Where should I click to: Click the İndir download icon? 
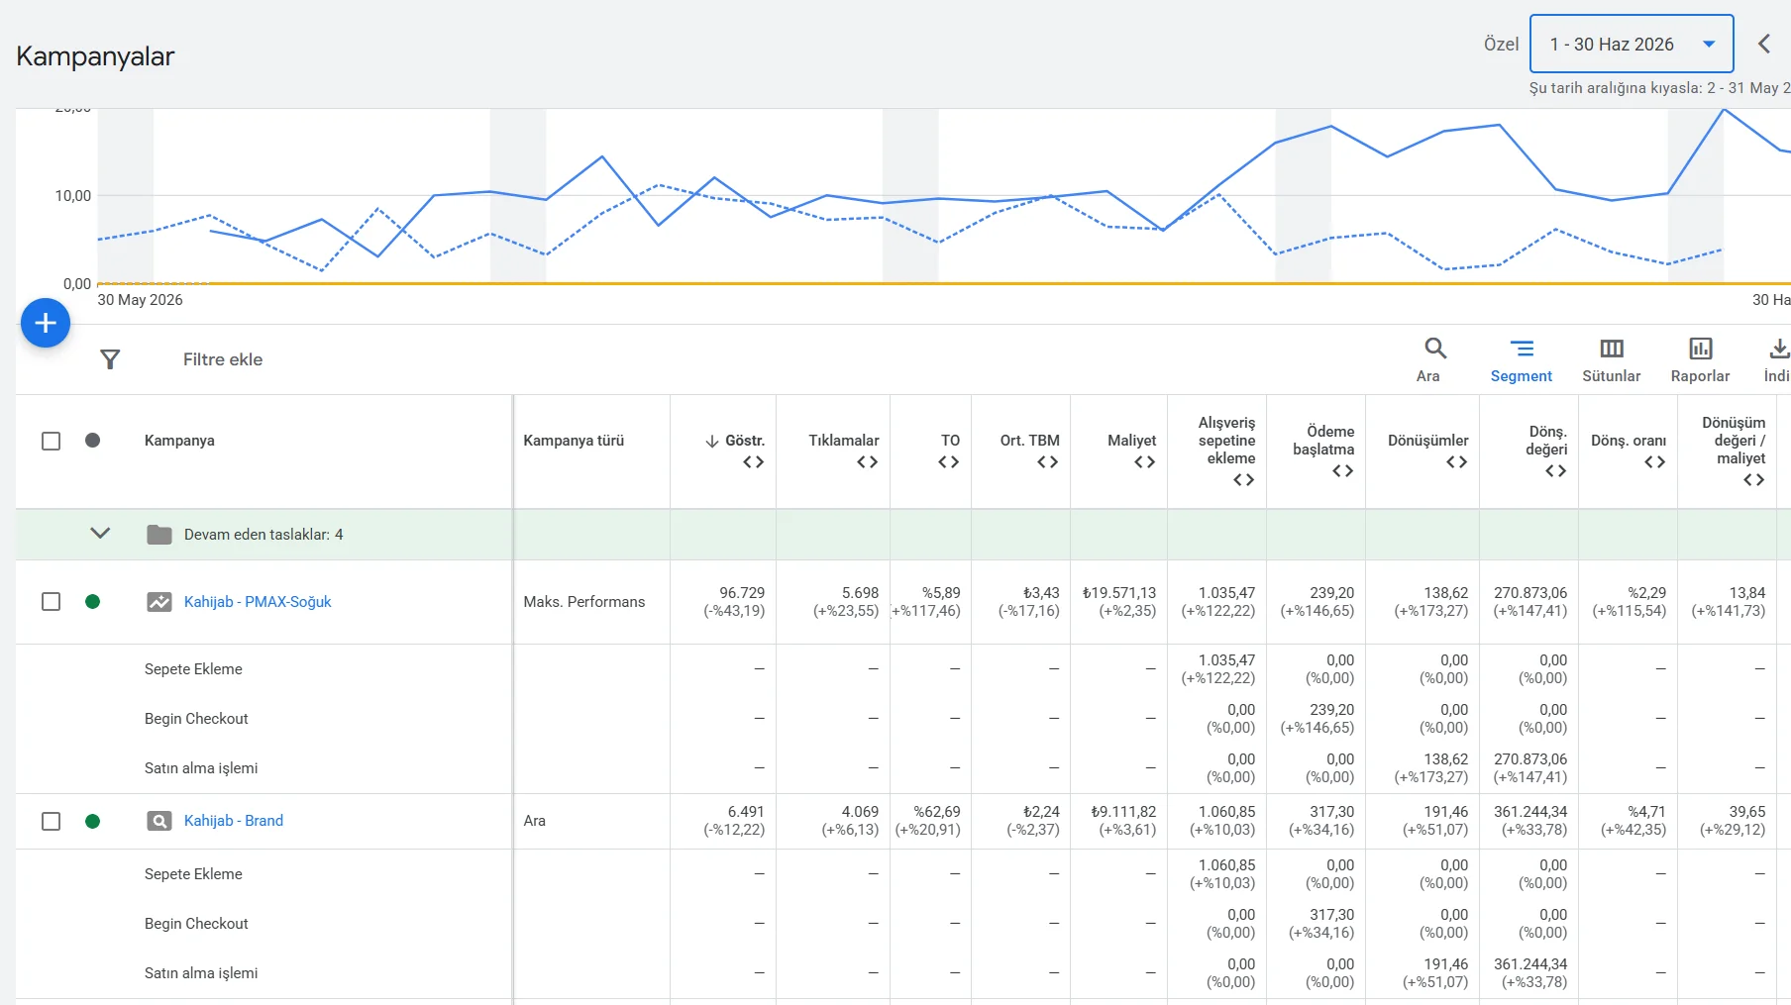point(1779,349)
